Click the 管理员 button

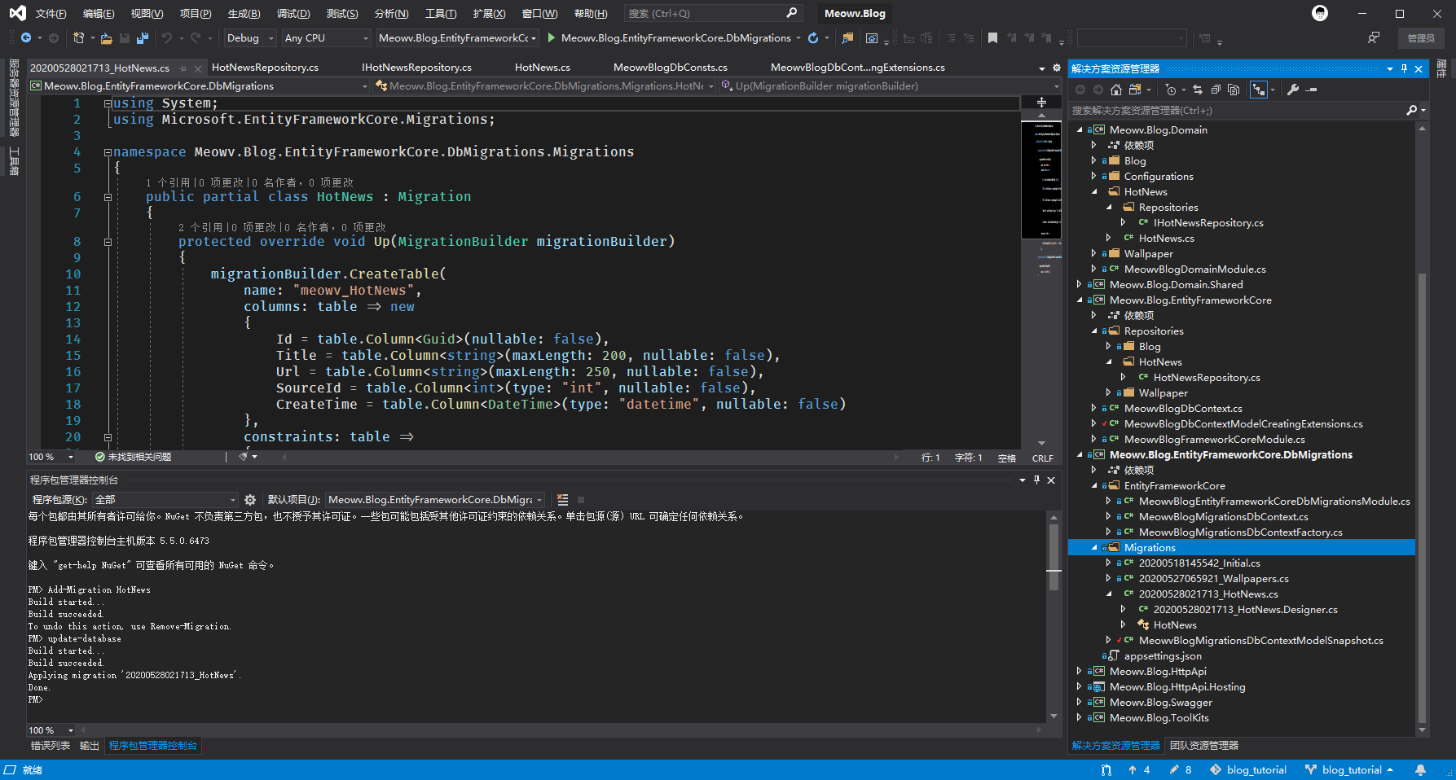1421,38
